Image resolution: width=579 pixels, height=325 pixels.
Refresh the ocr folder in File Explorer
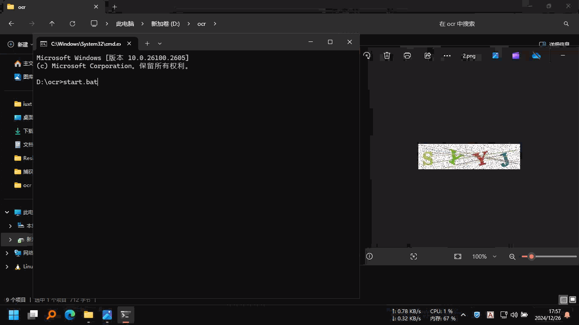tap(72, 24)
